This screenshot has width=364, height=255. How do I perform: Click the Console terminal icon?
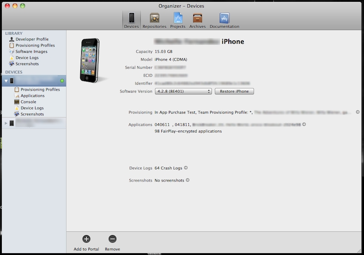pos(17,101)
